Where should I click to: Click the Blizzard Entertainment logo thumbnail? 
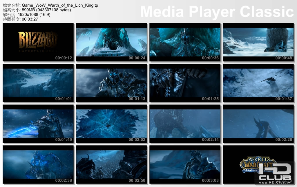pos(38,42)
